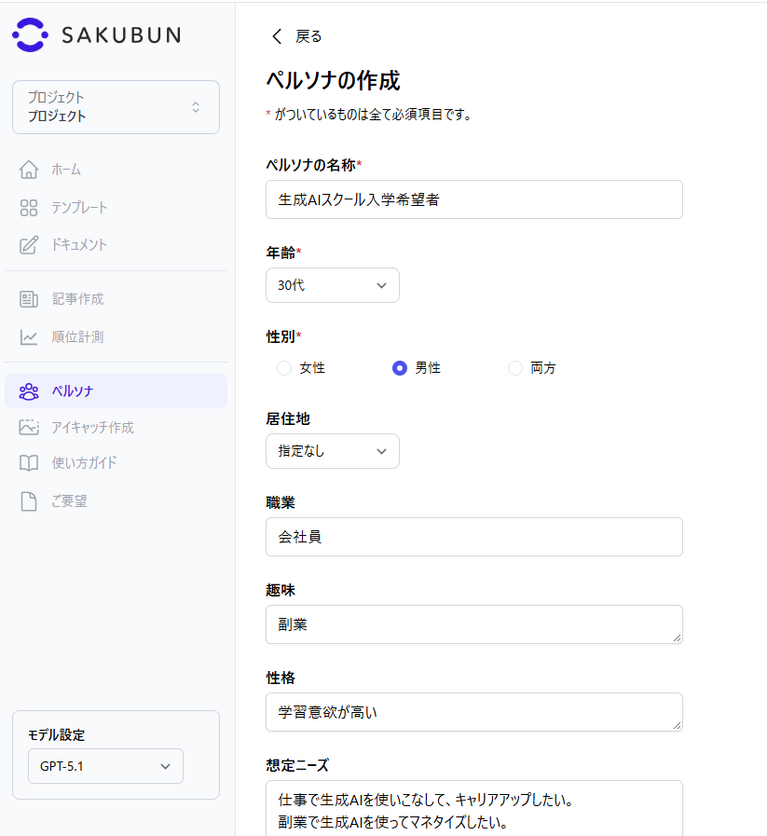Click the テンプレート grid icon
The height and width of the screenshot is (836, 767).
29,208
